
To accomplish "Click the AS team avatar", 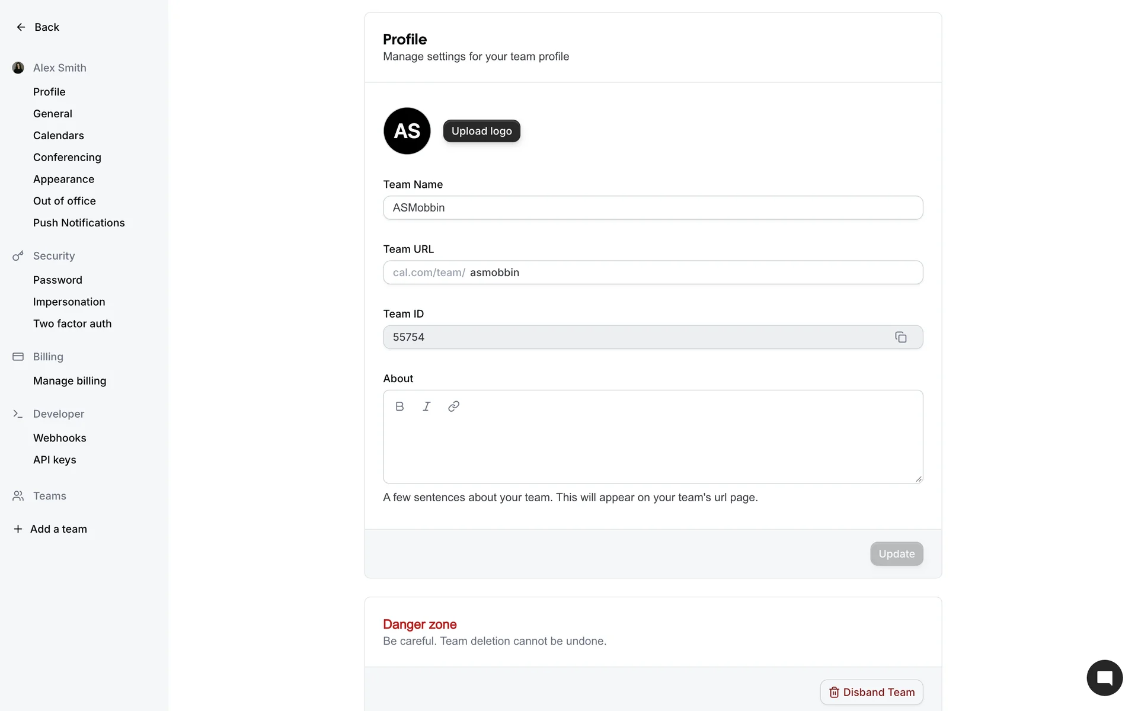I will [x=407, y=131].
